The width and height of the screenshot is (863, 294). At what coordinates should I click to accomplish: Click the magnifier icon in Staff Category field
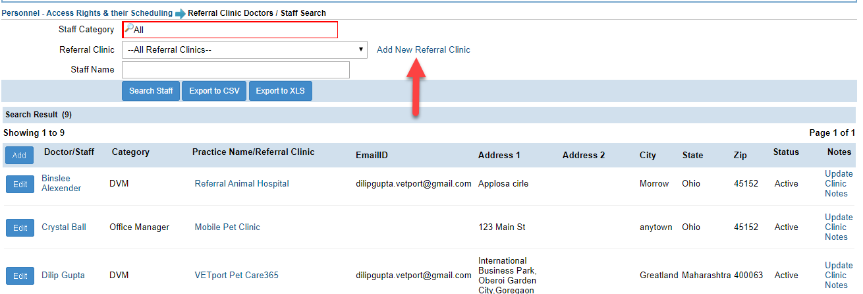(x=128, y=29)
